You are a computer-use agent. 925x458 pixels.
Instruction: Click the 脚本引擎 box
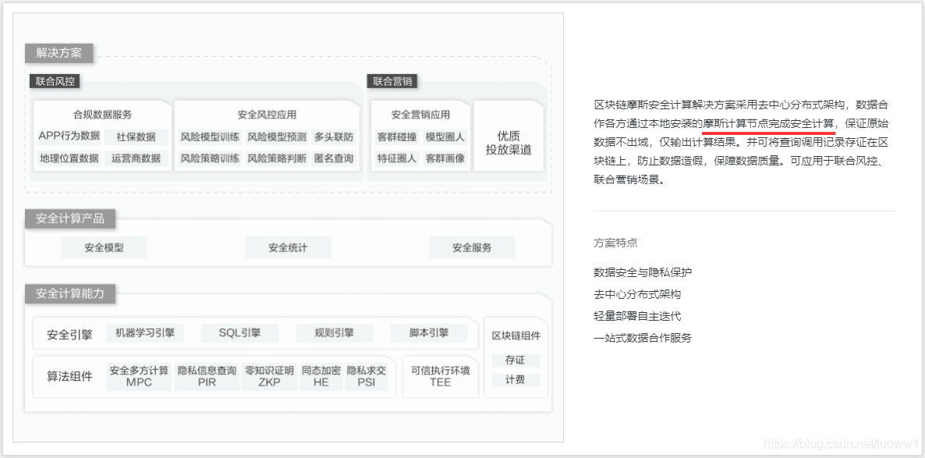tap(429, 333)
